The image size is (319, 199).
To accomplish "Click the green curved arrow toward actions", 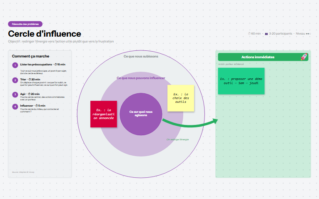I will pos(190,123).
